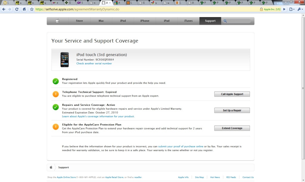Open the browser wrench settings menu
305x182 pixels.
click(300, 9)
